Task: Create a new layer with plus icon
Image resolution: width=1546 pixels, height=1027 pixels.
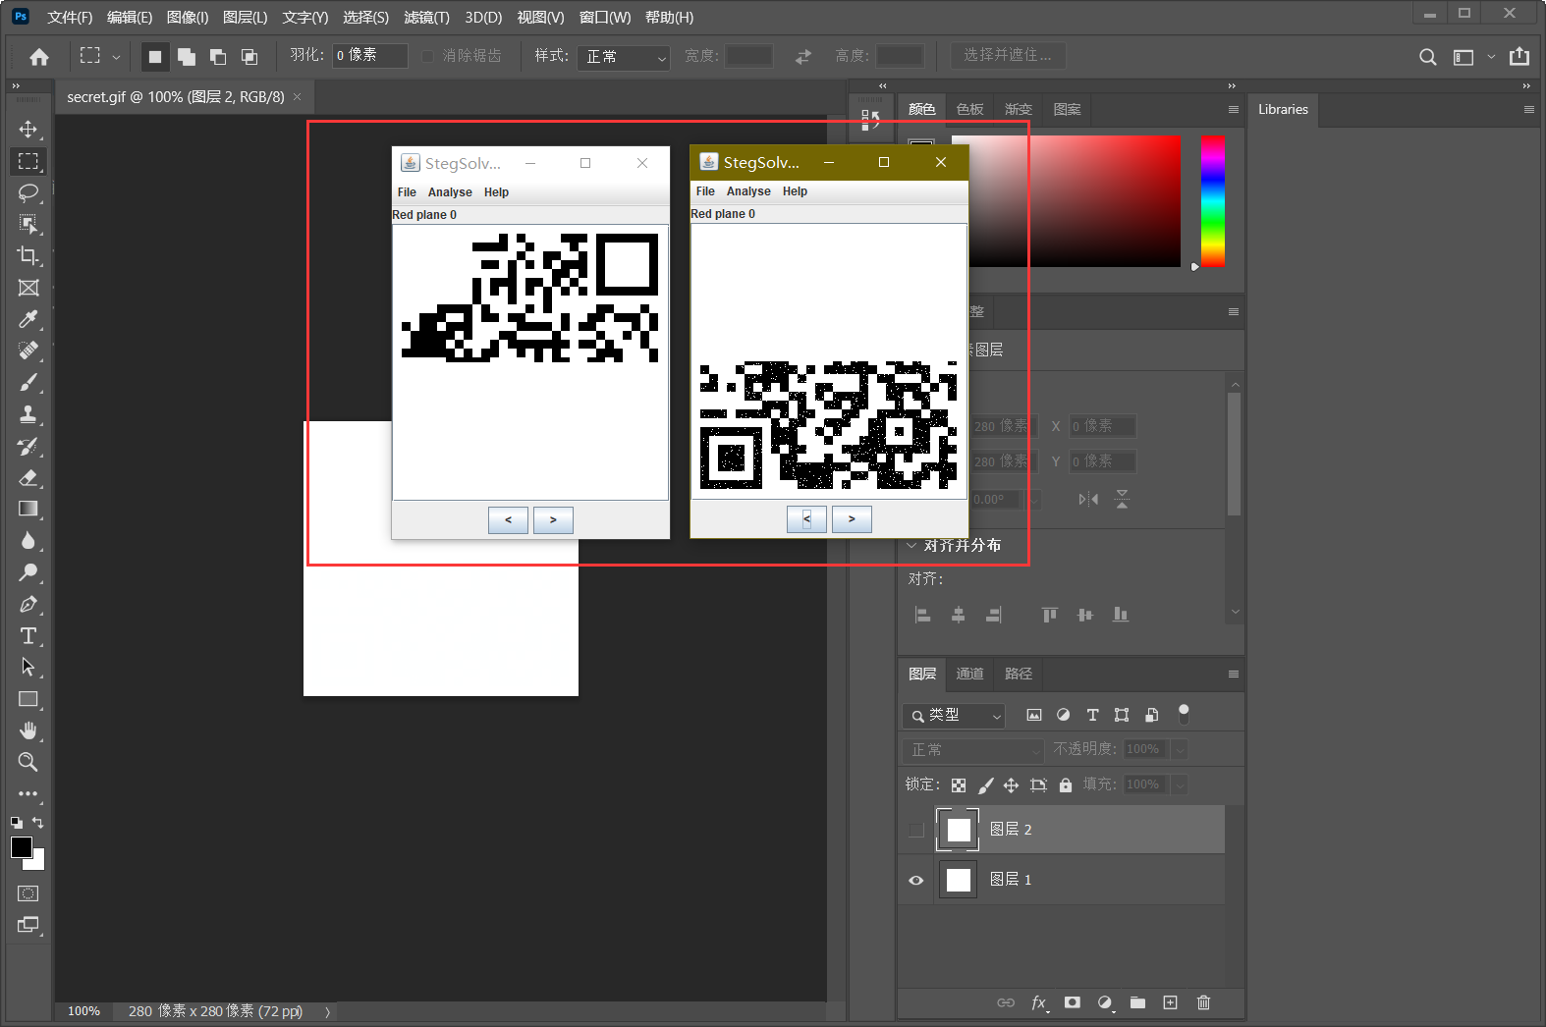Action: coord(1170,1002)
